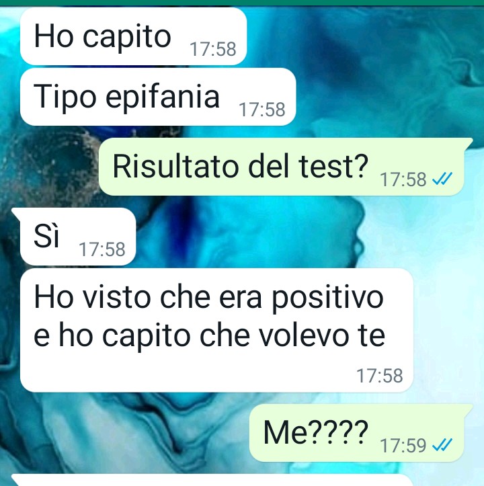This screenshot has height=486, width=484.
Task: Tap the timestamp under 'e ho capito che volevo te'
Action: (380, 376)
